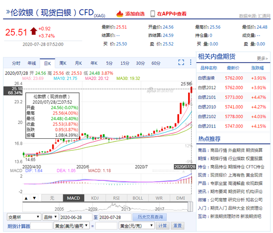Switch to the 30分 interval tab
This screenshot has height=233, width=273.
140,63
